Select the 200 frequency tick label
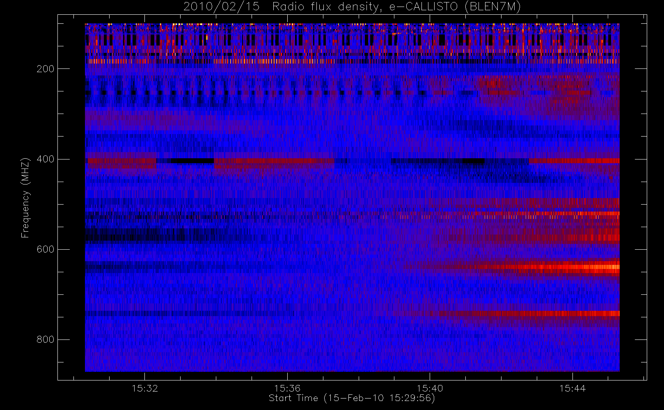This screenshot has height=410, width=664. (45, 69)
